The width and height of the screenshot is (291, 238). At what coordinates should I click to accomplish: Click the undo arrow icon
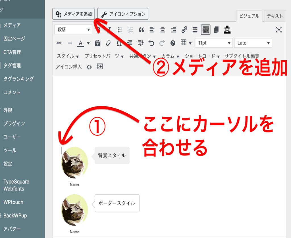click(x=151, y=43)
